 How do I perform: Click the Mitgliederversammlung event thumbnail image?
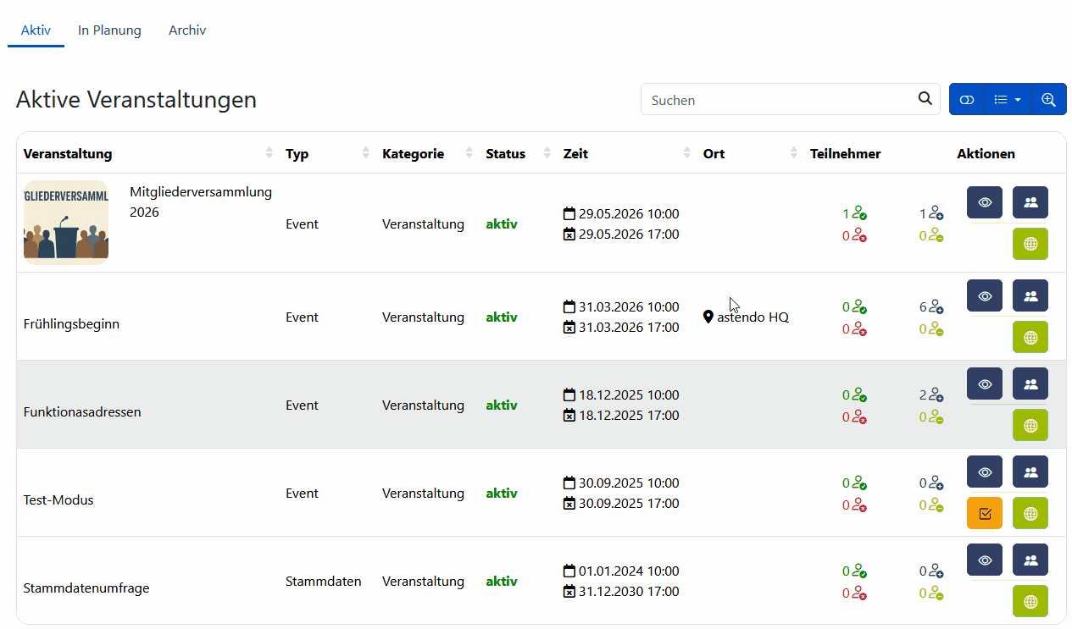point(66,223)
